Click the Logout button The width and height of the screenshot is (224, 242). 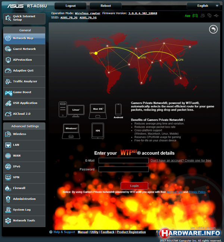point(71,6)
